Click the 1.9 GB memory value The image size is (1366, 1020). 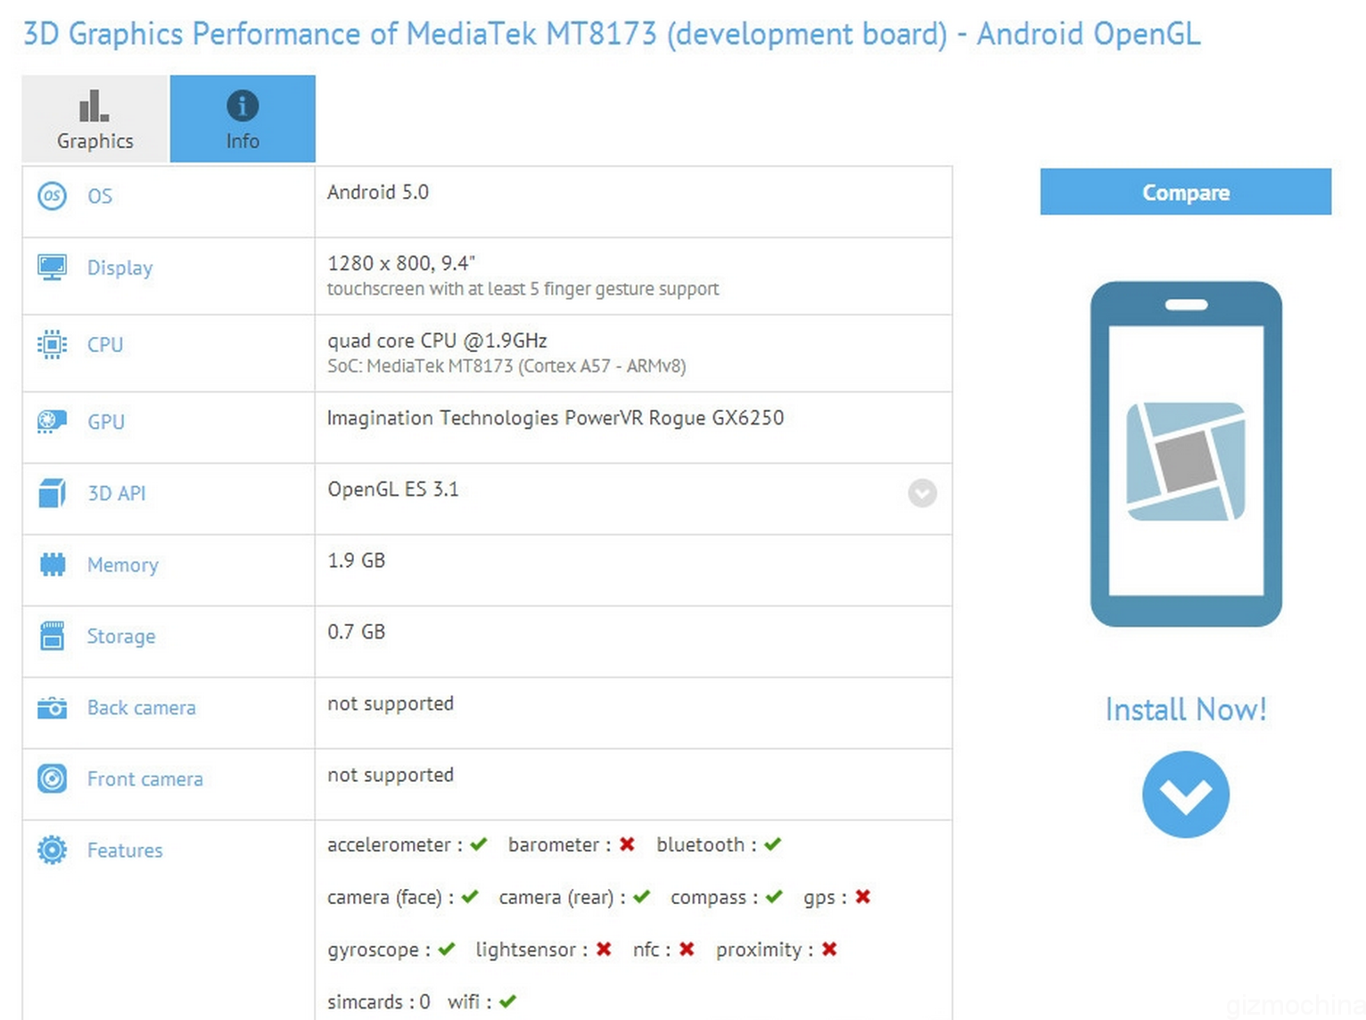(356, 560)
